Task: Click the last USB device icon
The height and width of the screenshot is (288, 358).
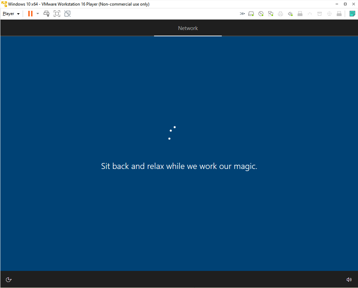Action: (339, 14)
